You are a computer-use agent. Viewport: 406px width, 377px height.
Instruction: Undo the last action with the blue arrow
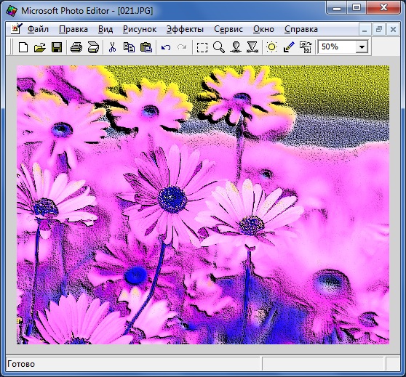point(166,47)
